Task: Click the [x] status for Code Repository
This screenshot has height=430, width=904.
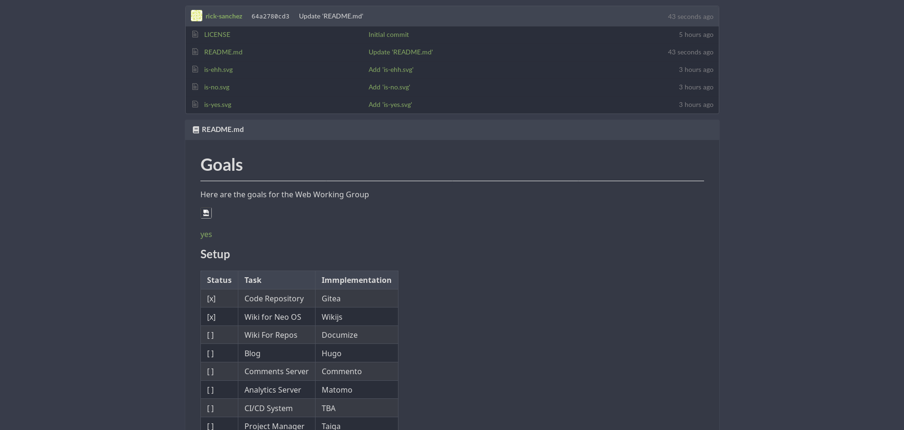Action: point(219,298)
